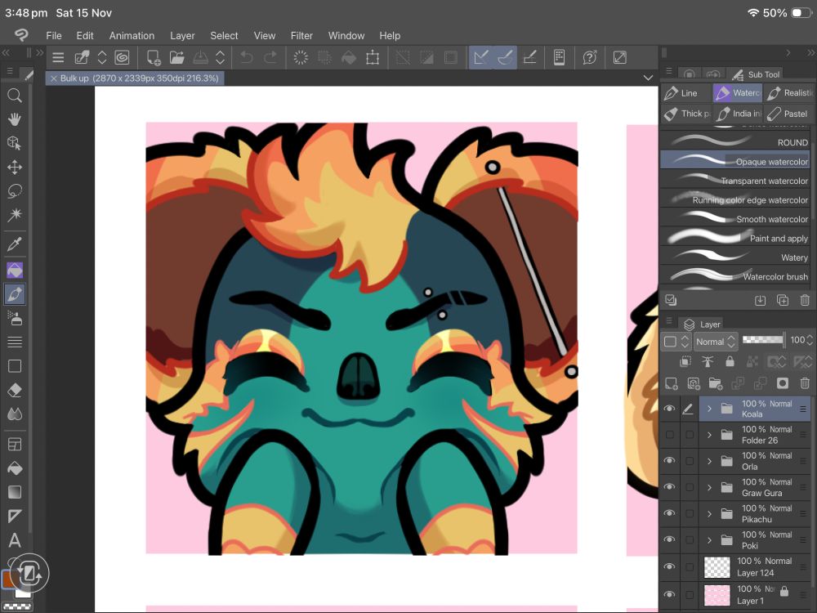817x613 pixels.
Task: Select the Frame border tool
Action: 15,444
